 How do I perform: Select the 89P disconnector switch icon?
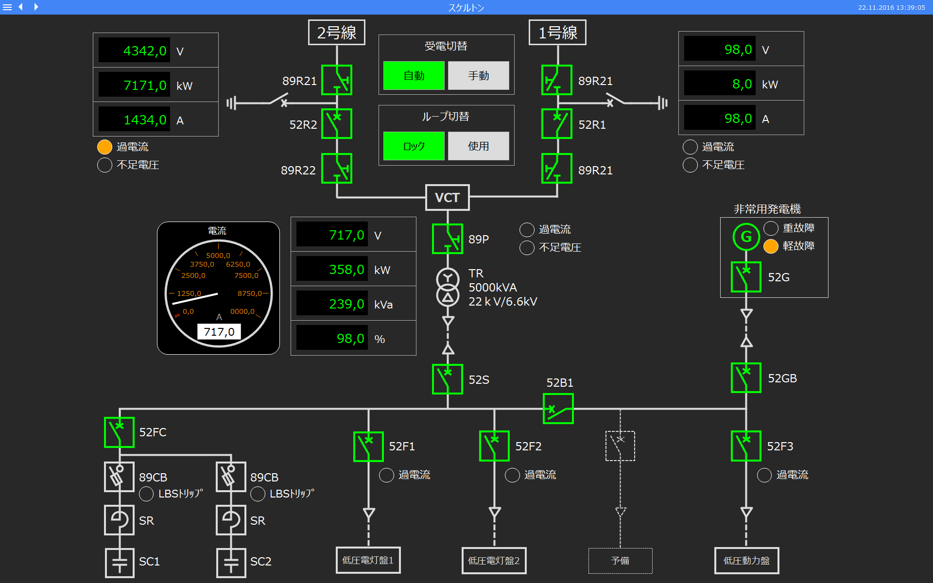[x=447, y=239]
